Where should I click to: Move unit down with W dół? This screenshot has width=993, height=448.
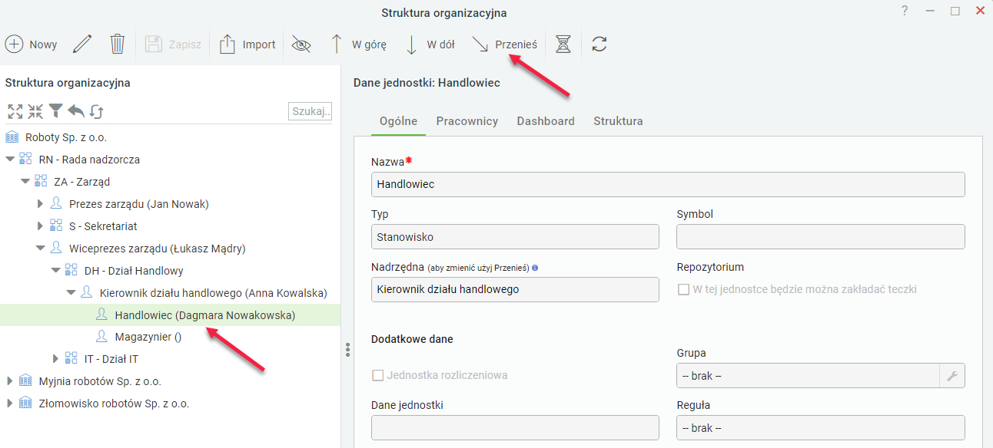tap(430, 44)
